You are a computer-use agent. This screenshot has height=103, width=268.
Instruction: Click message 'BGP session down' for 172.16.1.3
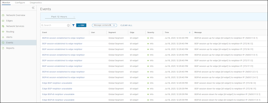tap(225, 83)
